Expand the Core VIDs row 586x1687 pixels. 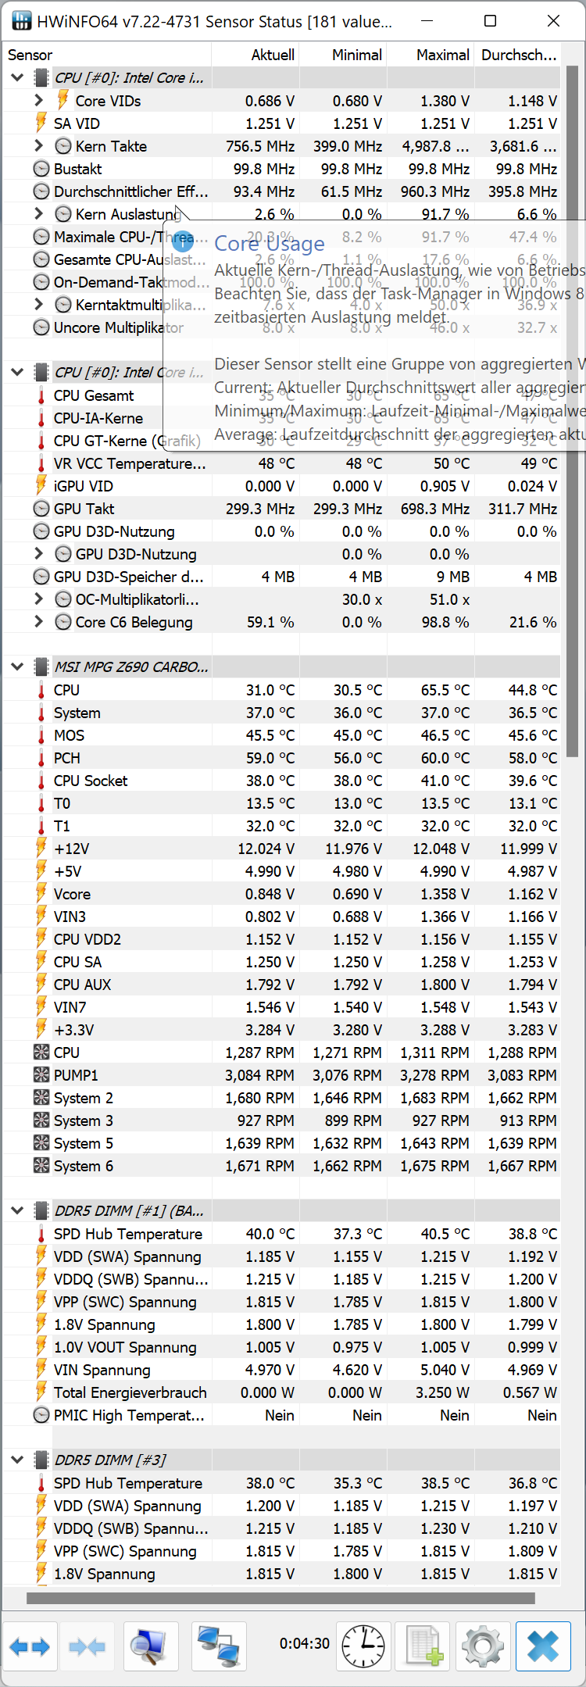(x=39, y=101)
